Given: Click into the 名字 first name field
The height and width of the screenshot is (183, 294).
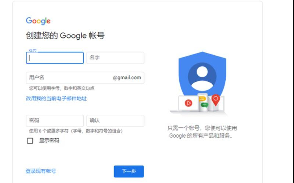Looking at the screenshot, I should 115,58.
